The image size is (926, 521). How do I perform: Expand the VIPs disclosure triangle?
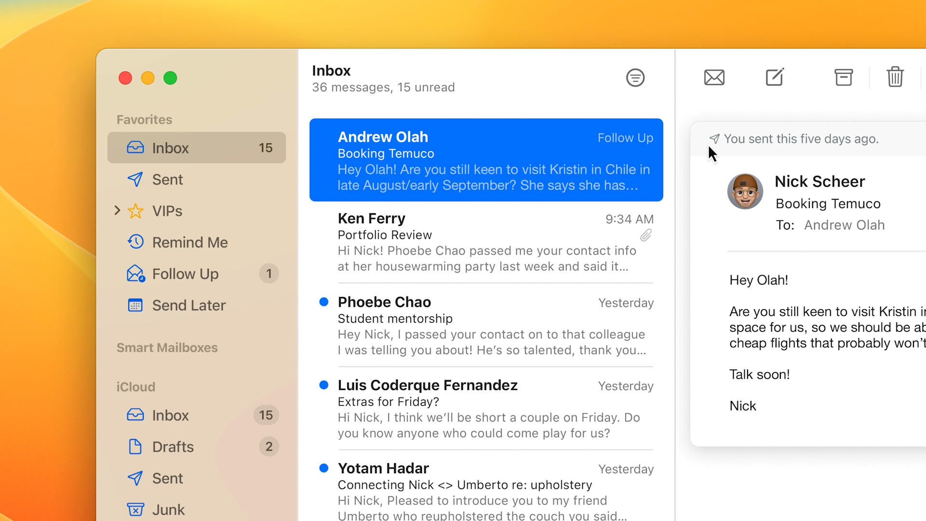[116, 211]
